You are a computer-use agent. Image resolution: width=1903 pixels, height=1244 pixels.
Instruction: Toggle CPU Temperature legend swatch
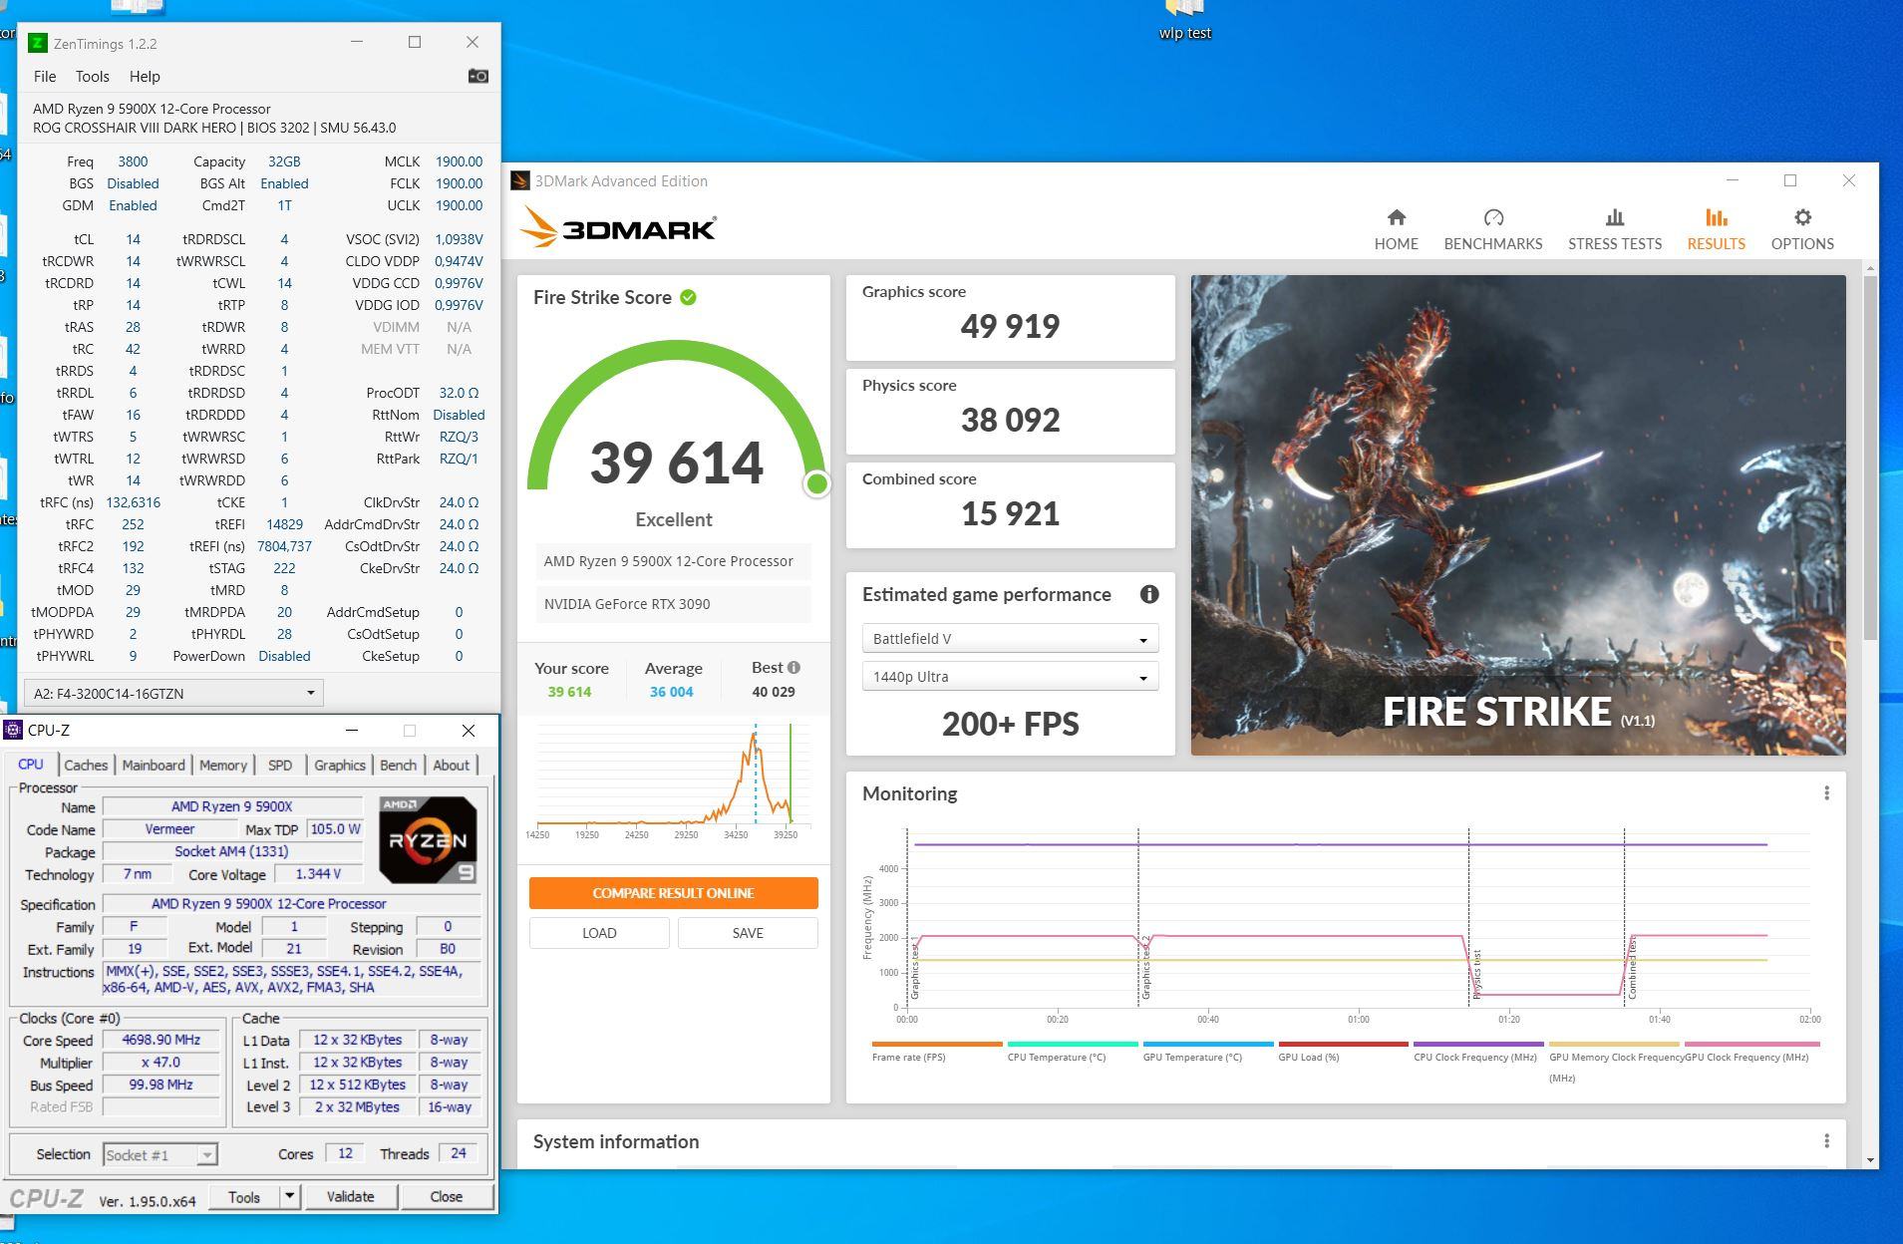[x=1073, y=1044]
